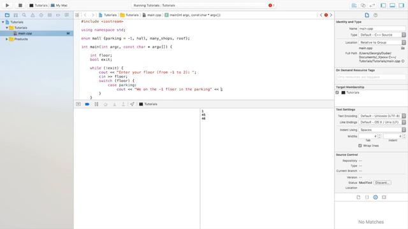Show the Object library
The height and width of the screenshot is (229, 408).
pyautogui.click(x=375, y=197)
